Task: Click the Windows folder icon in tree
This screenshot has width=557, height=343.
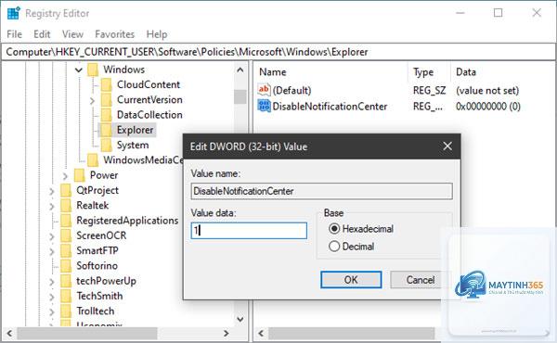Action: tap(93, 70)
